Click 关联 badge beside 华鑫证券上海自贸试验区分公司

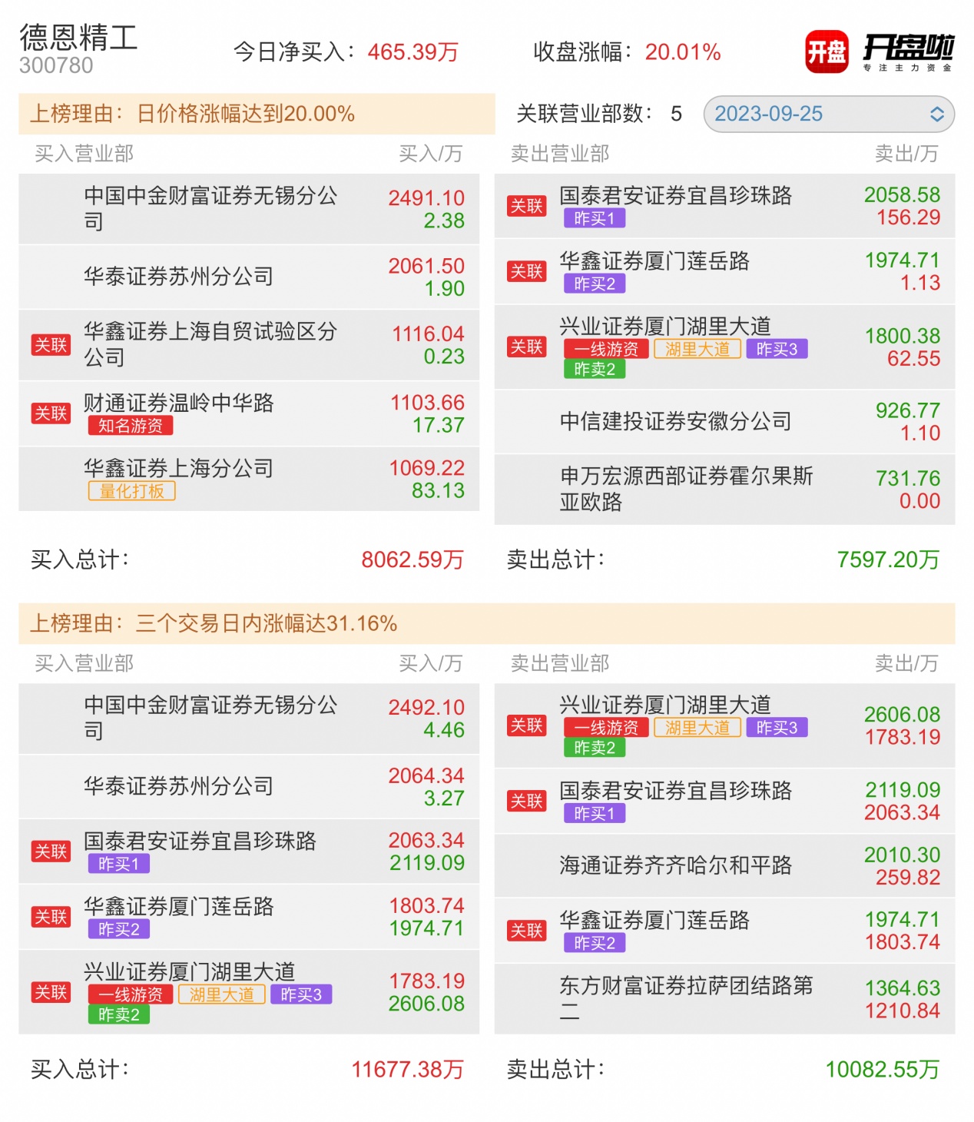(51, 345)
